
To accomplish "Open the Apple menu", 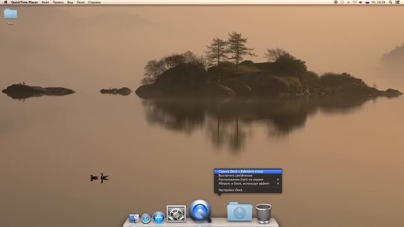I will tap(6, 2).
